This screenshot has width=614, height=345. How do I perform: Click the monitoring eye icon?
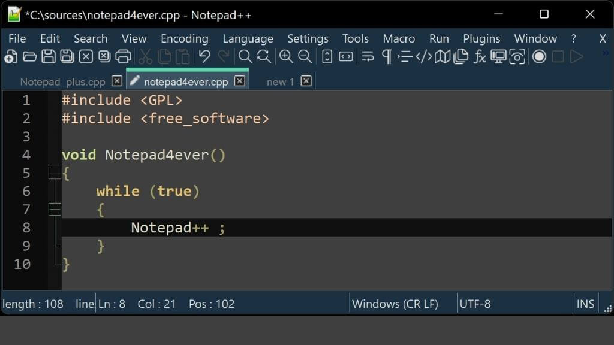click(x=517, y=57)
